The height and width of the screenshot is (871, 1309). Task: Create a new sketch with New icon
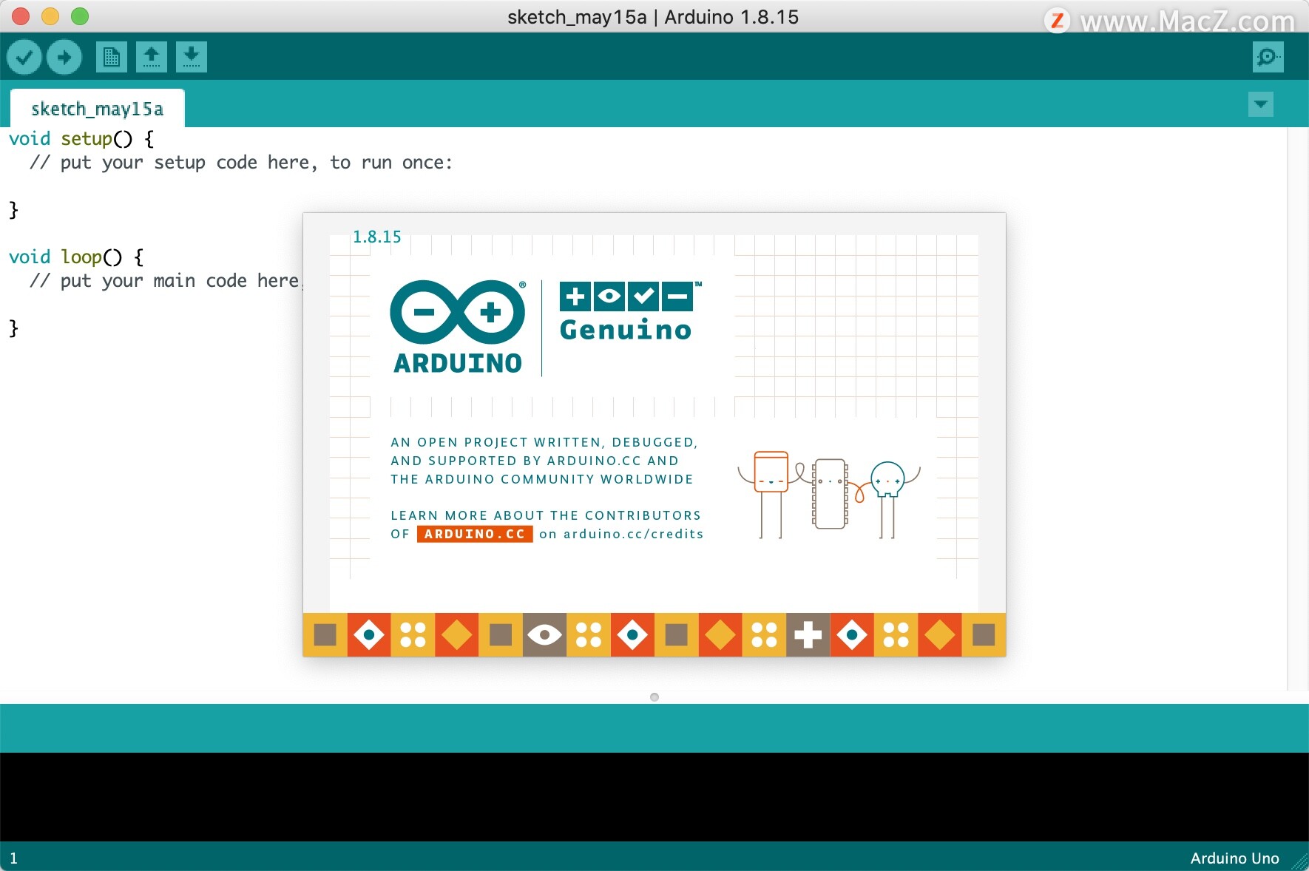112,57
